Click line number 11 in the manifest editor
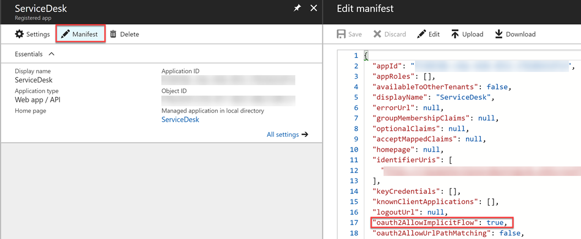Screen dimensions: 581x239 pos(354,160)
